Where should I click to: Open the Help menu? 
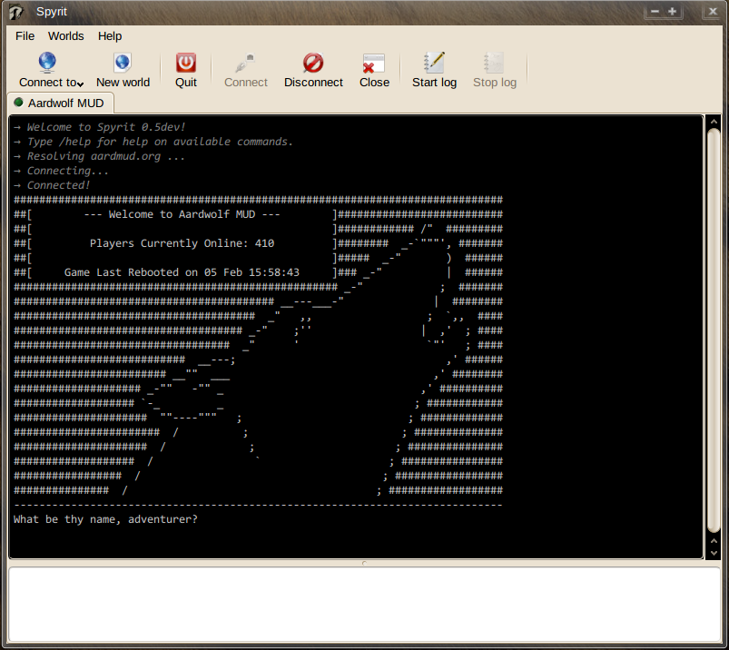point(110,35)
